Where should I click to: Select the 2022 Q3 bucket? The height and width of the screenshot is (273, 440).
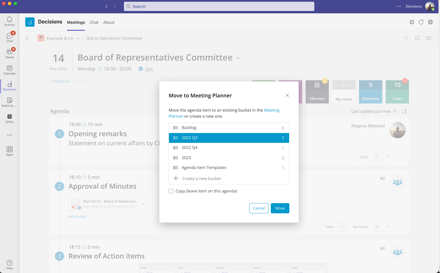[229, 138]
